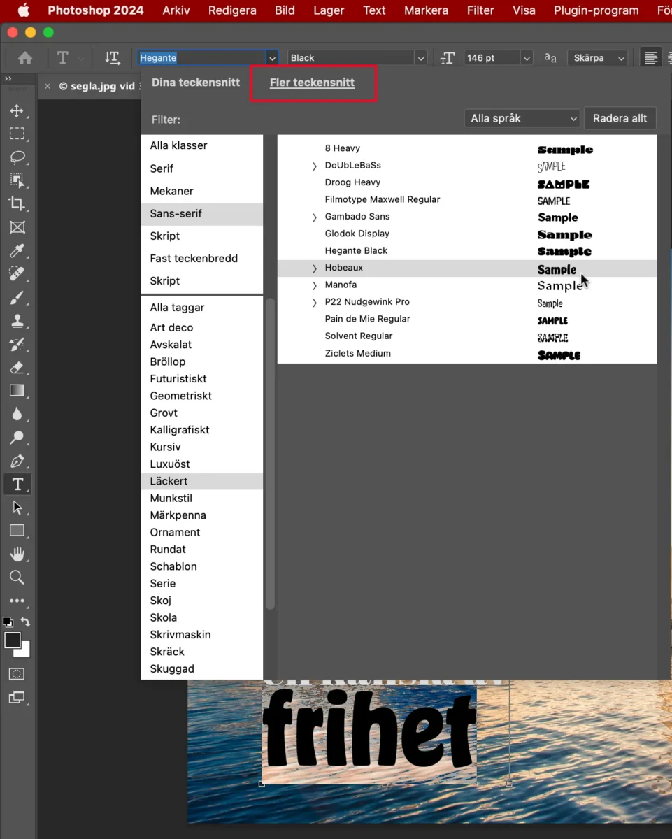Select the Zoom tool
672x839 pixels.
point(17,578)
